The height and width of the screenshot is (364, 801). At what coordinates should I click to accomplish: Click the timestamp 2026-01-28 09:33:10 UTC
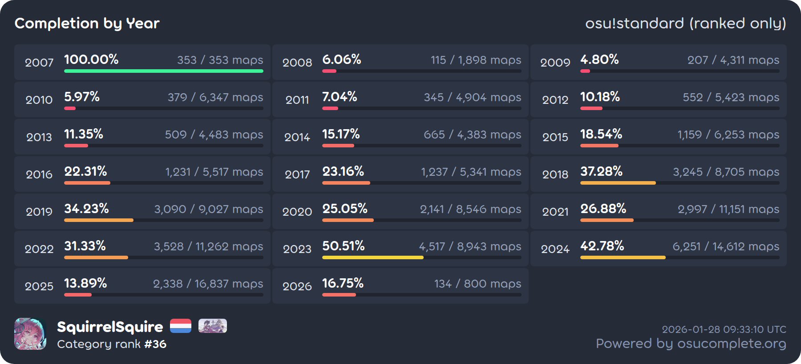click(724, 329)
